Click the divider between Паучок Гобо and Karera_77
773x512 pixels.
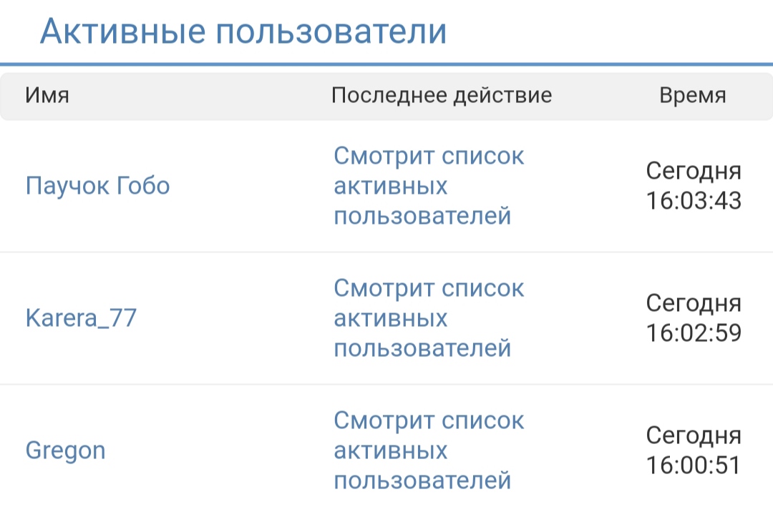click(386, 252)
